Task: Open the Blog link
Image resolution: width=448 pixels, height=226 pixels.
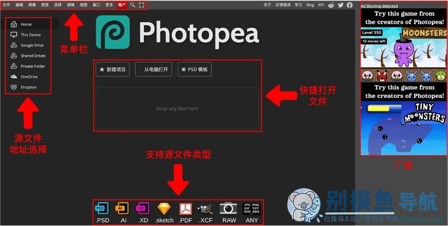Action: click(310, 5)
